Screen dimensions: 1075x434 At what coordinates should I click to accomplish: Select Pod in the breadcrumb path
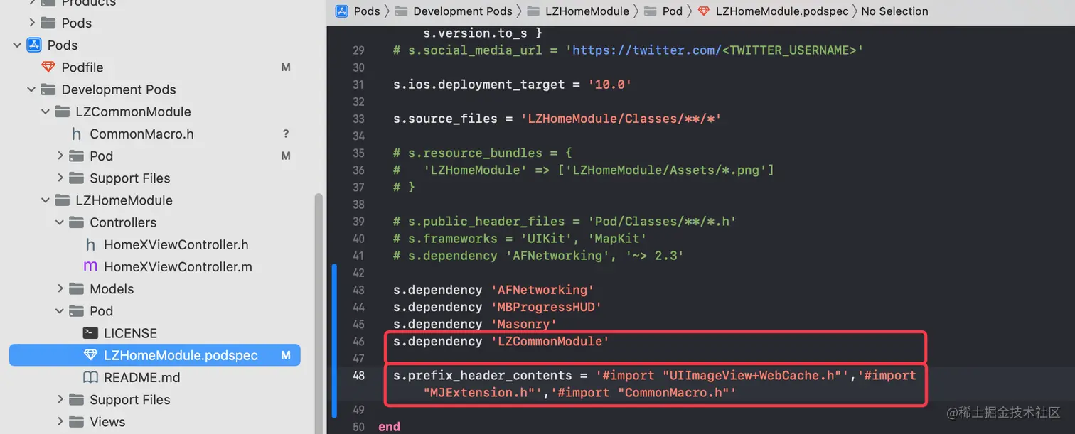(672, 11)
